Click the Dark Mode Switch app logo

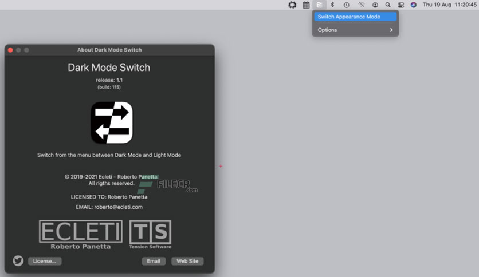[112, 122]
